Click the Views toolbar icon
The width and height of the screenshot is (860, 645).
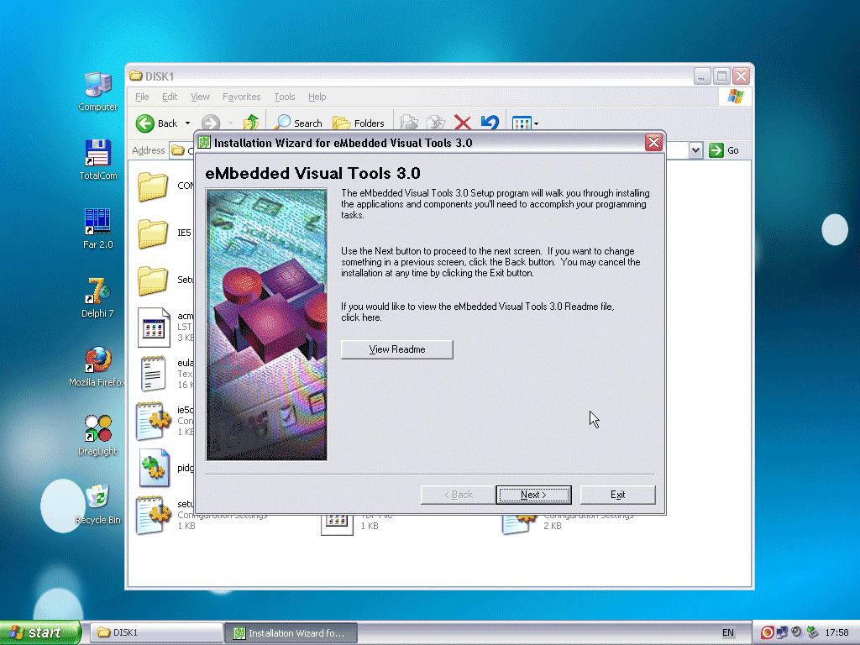click(521, 123)
